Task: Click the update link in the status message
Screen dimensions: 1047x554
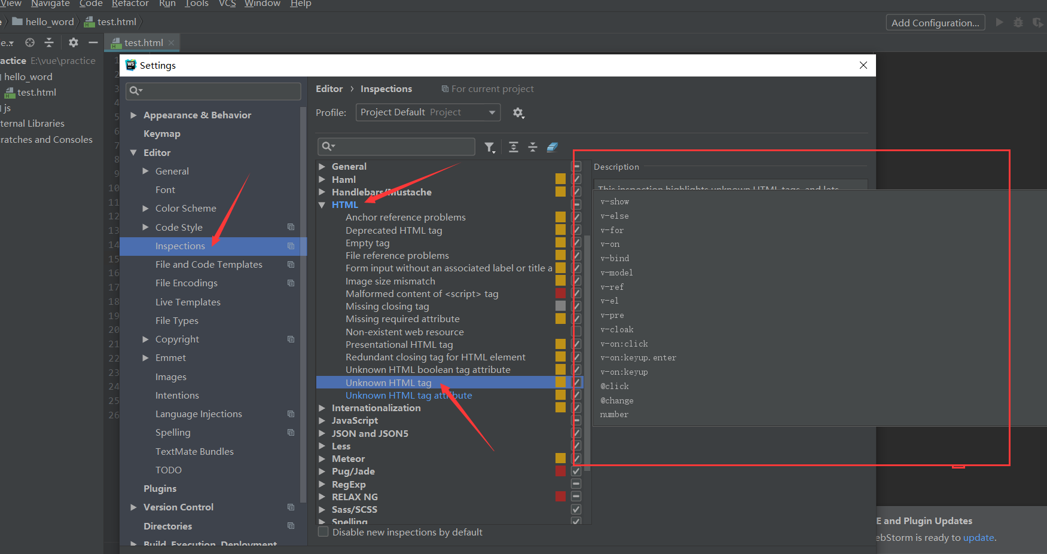Action: pos(978,537)
